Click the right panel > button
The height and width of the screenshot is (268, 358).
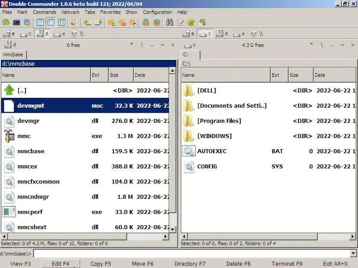click(353, 45)
